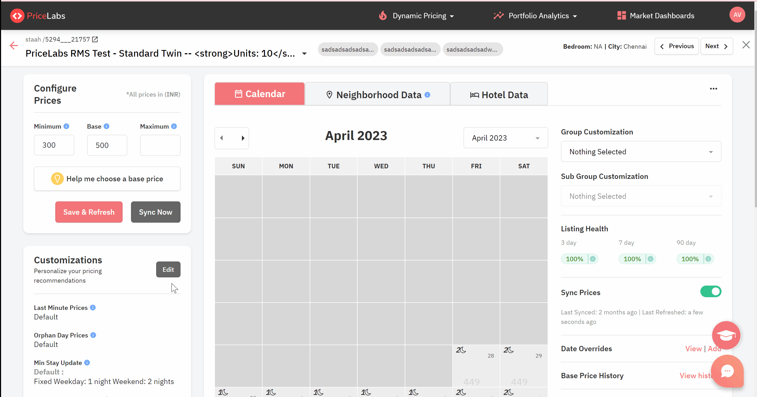Click Orphan Day Prices info icon
This screenshot has width=757, height=397.
93,335
